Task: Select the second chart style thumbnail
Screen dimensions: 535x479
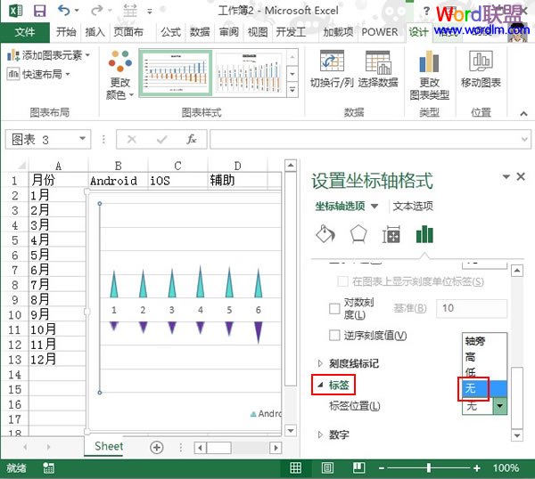Action: pos(250,73)
